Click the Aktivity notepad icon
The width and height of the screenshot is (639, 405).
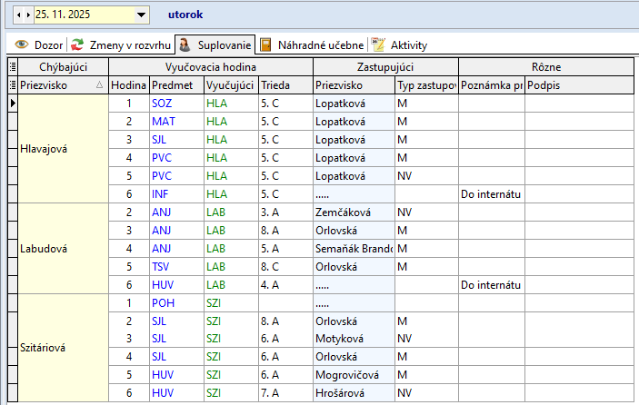pos(378,44)
